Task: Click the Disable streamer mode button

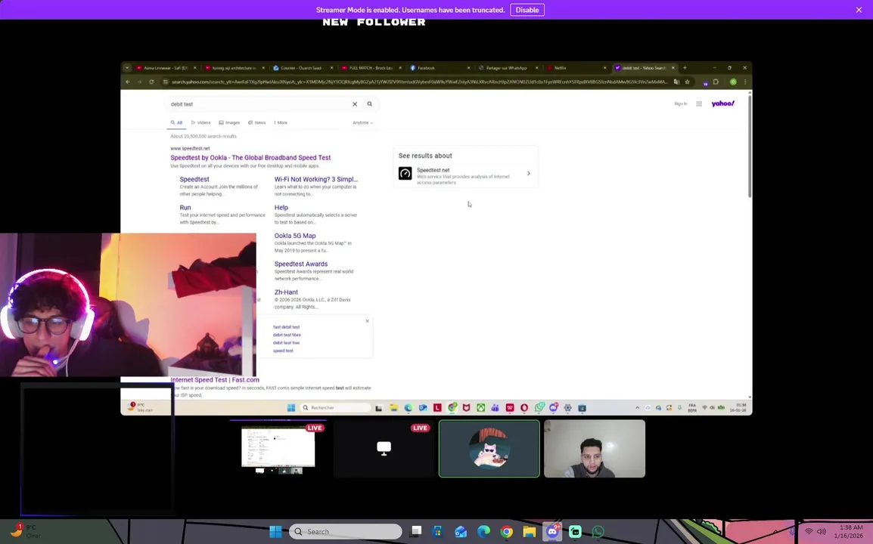Action: (527, 10)
